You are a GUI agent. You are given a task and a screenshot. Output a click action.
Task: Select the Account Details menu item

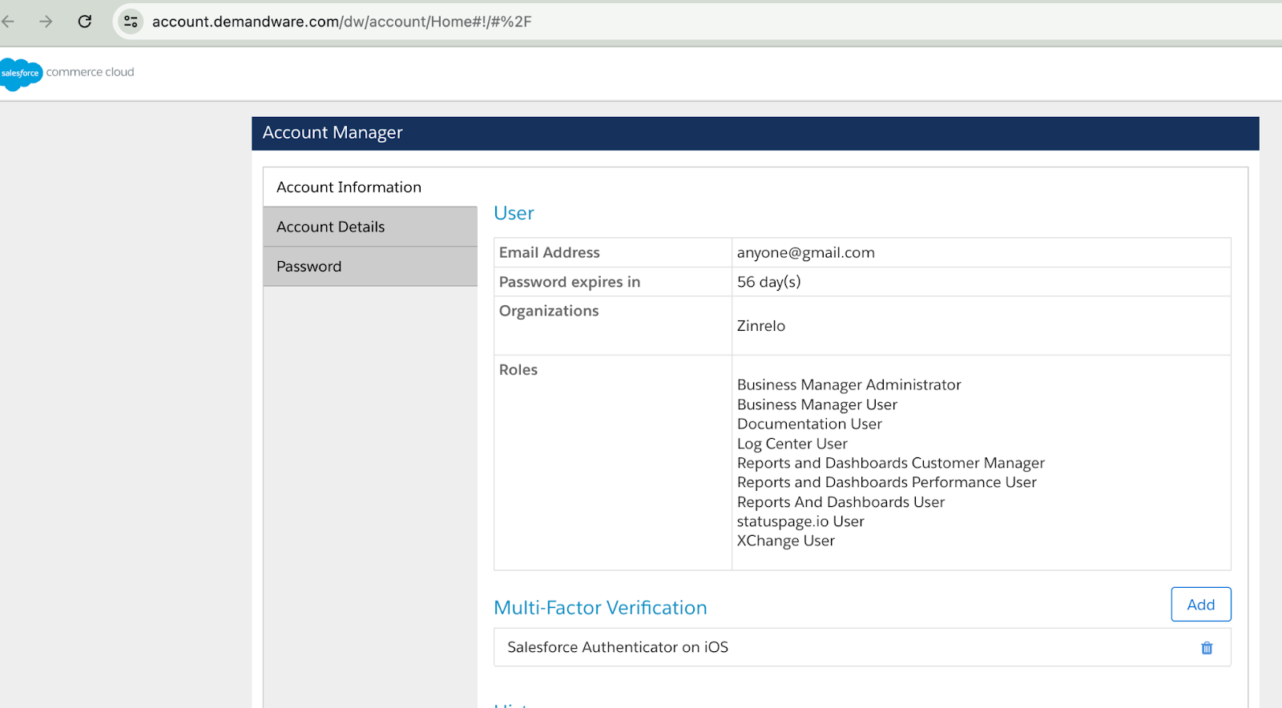coord(370,227)
